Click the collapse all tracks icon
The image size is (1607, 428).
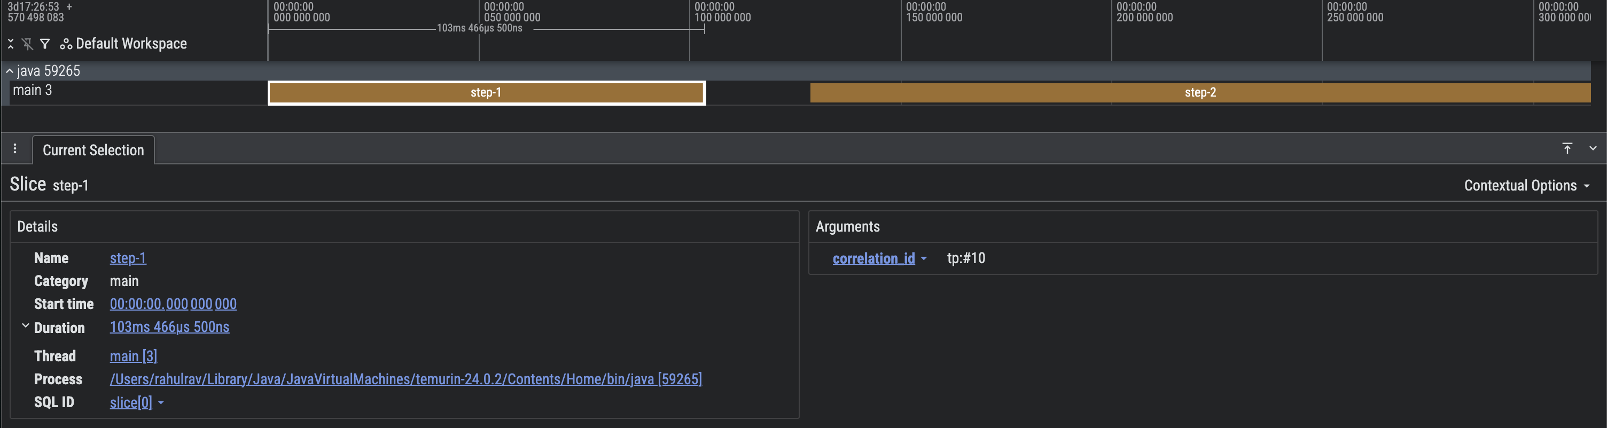coord(11,44)
